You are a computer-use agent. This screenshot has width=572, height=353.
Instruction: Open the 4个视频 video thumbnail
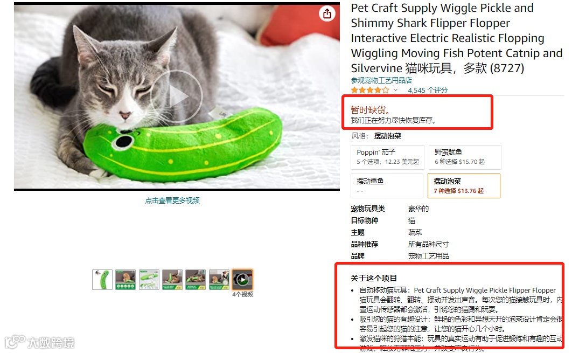point(242,280)
